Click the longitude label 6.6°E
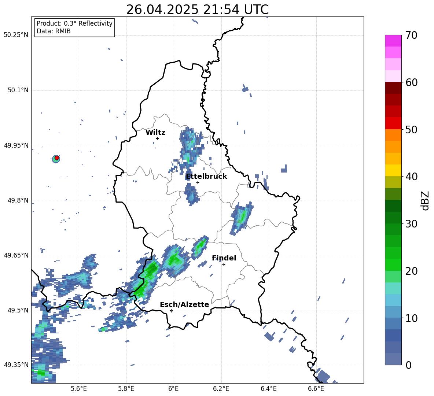The width and height of the screenshot is (434, 396). (316, 389)
